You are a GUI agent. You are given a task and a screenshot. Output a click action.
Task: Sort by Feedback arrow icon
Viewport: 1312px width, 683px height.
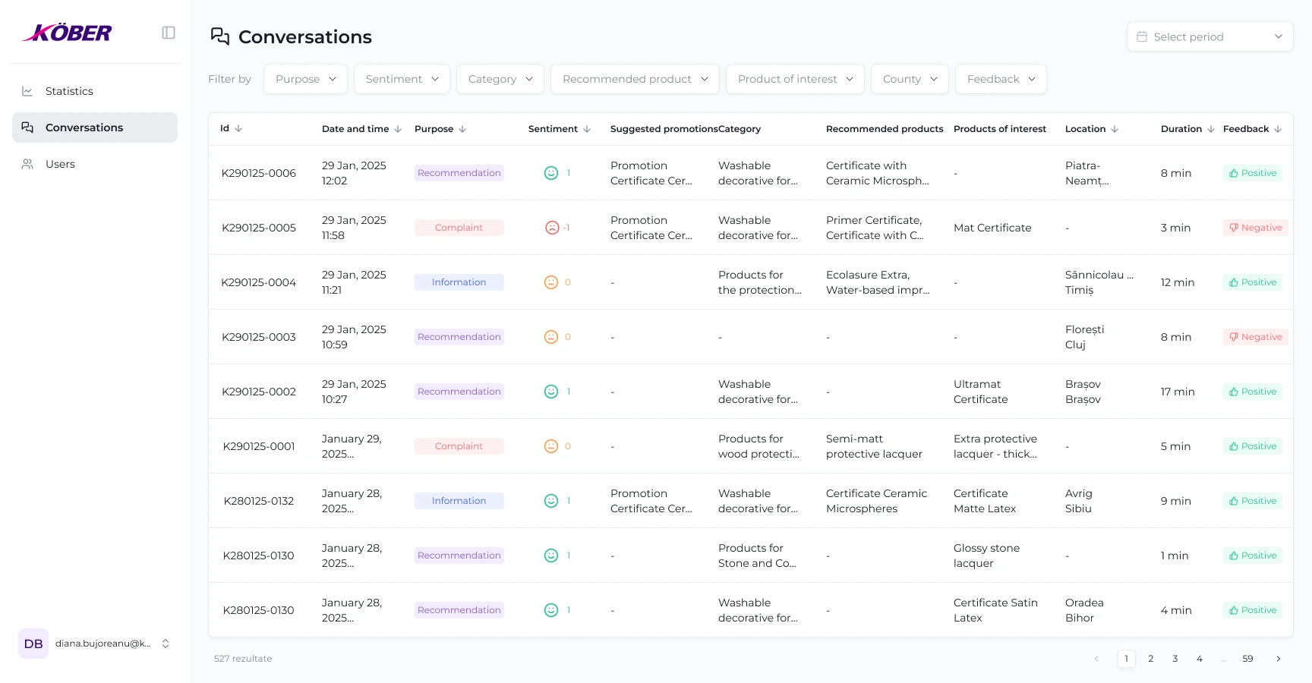click(x=1278, y=129)
